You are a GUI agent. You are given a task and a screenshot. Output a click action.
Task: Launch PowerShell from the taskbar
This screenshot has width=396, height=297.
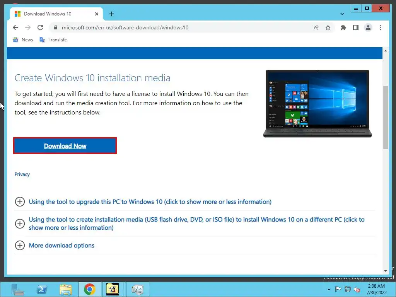click(42, 289)
